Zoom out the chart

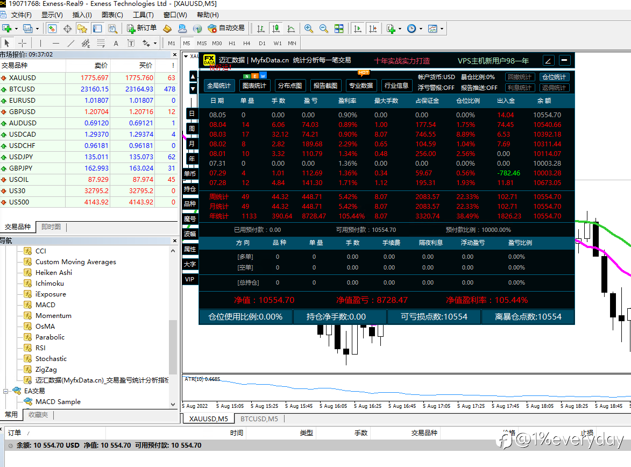coord(323,29)
